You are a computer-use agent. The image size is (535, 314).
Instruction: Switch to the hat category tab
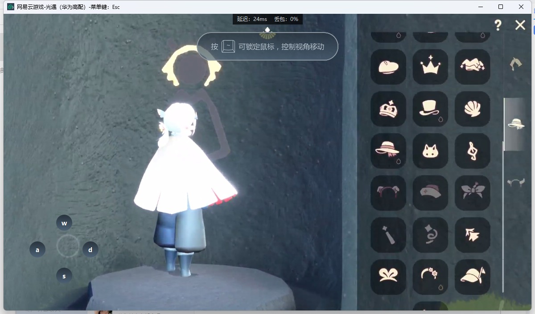point(516,124)
